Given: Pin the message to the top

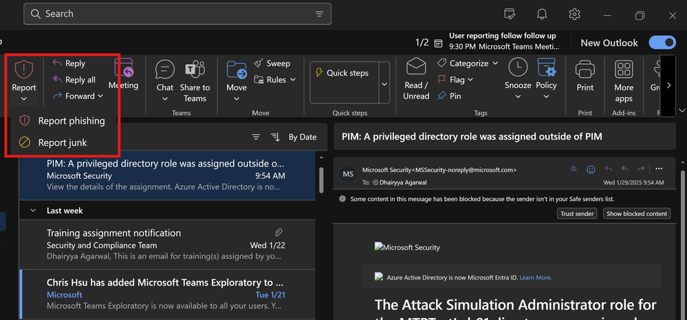Looking at the screenshot, I should [x=450, y=96].
